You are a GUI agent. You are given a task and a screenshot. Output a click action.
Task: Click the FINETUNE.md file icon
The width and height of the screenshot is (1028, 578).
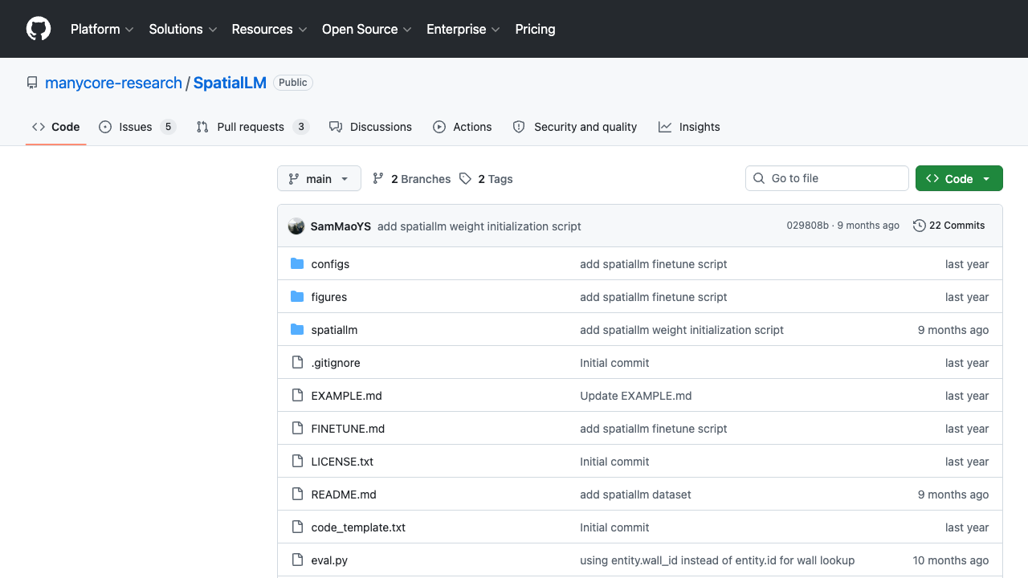click(x=297, y=429)
